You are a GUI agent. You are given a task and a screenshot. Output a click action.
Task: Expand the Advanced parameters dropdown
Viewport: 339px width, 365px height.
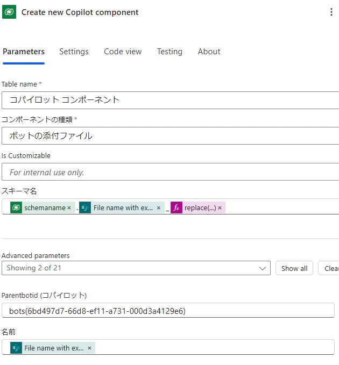136,268
